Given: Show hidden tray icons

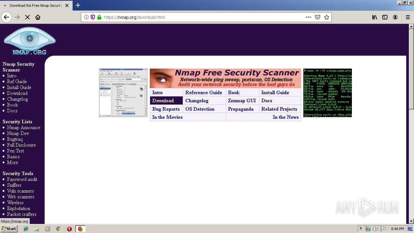Looking at the screenshot, I should (x=361, y=229).
